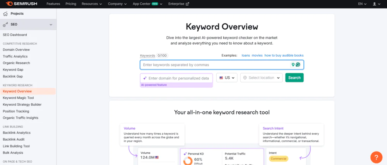Open the US country database dropdown
This screenshot has height=165, width=387.
point(227,77)
